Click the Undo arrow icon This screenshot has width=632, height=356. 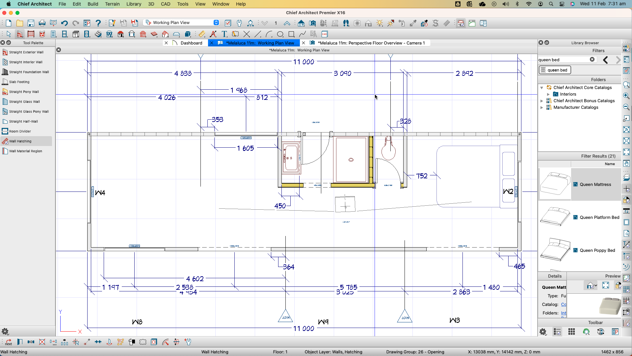click(x=65, y=23)
